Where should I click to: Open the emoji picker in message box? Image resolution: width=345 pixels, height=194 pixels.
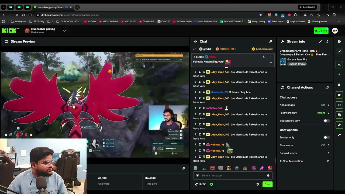[x=268, y=175]
